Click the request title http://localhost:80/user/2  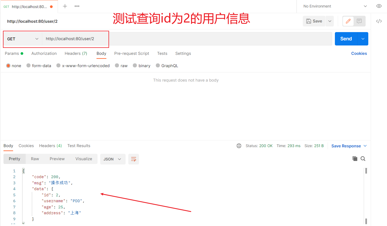pos(32,21)
